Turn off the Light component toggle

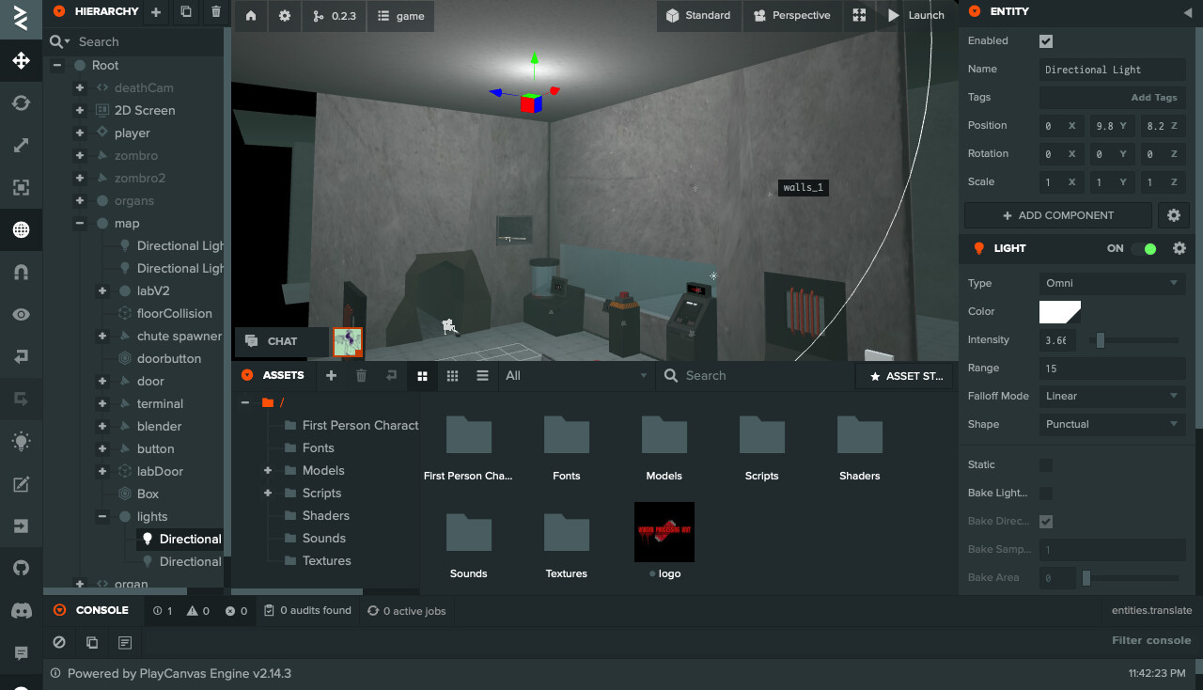(1143, 248)
